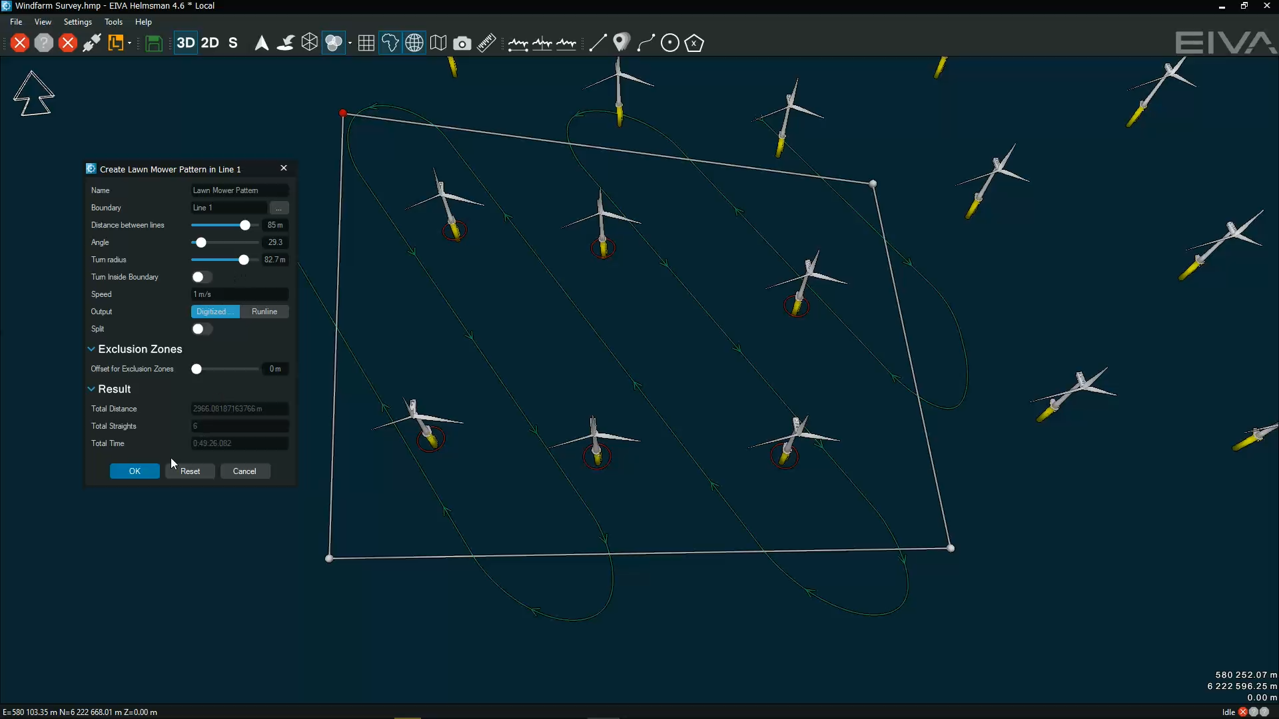Collapse the Exclusion Zones section

[x=91, y=349]
